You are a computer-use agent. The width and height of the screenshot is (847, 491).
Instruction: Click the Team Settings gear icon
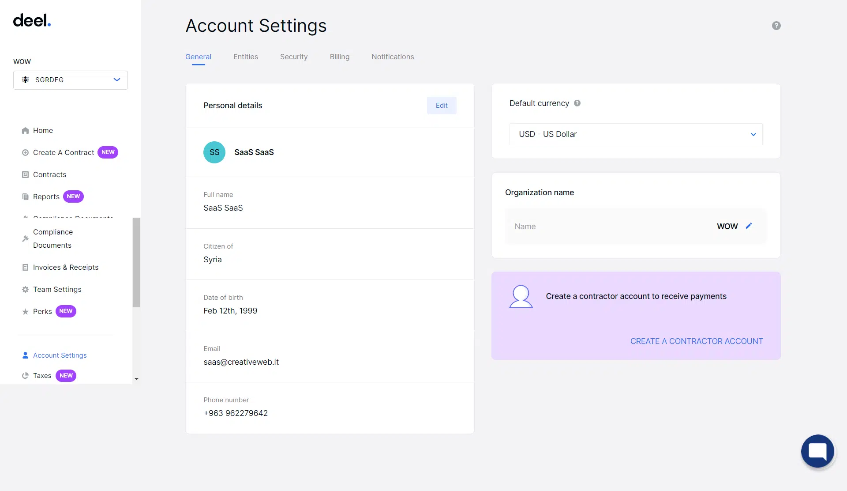25,290
